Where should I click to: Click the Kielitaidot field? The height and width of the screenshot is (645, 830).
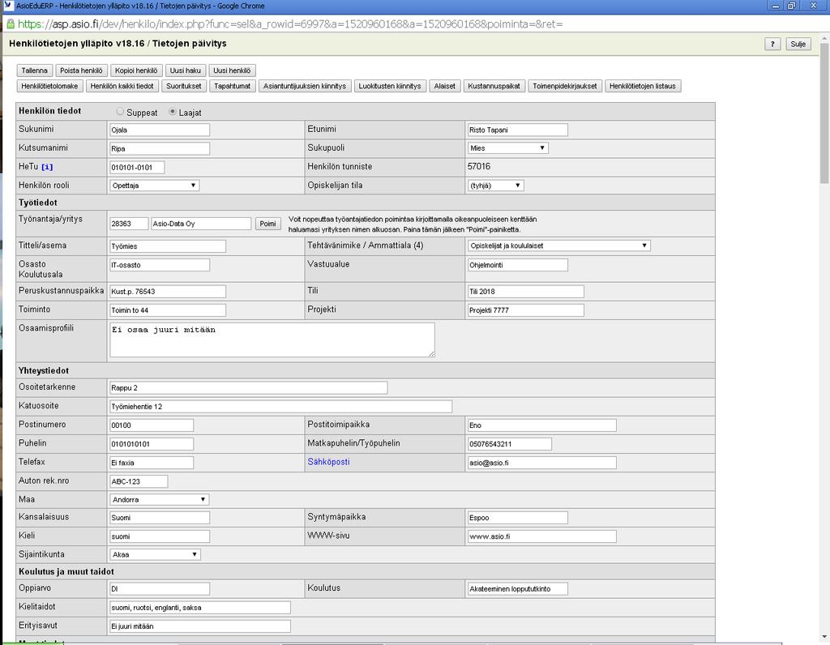[199, 608]
